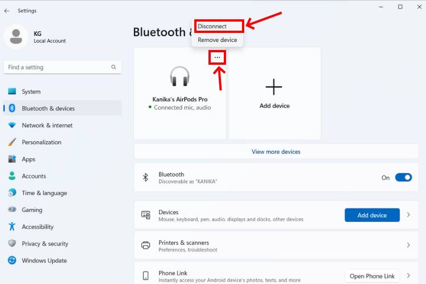The width and height of the screenshot is (426, 284).
Task: Select Bluetooth & devices in sidebar
Action: point(62,108)
